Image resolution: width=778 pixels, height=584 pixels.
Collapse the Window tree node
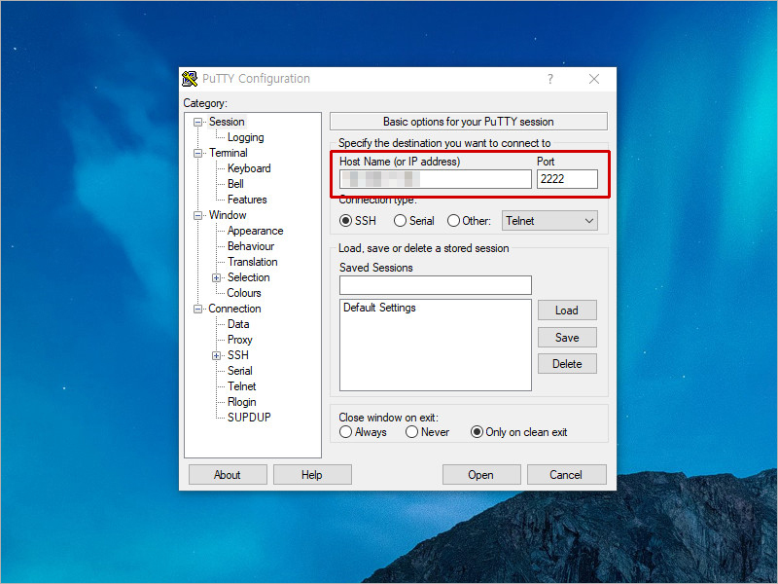pos(197,215)
